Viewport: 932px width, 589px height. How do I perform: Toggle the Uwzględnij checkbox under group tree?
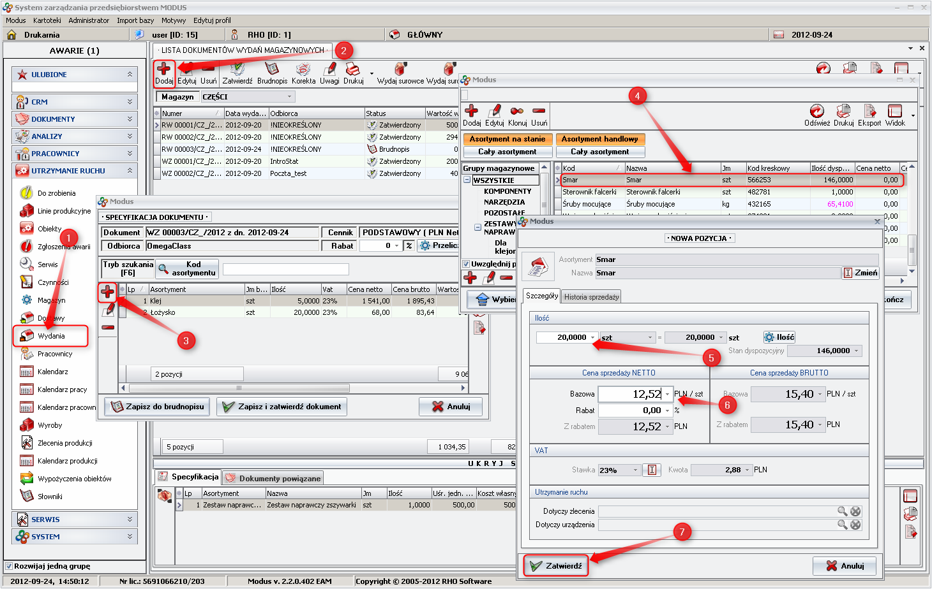point(467,264)
